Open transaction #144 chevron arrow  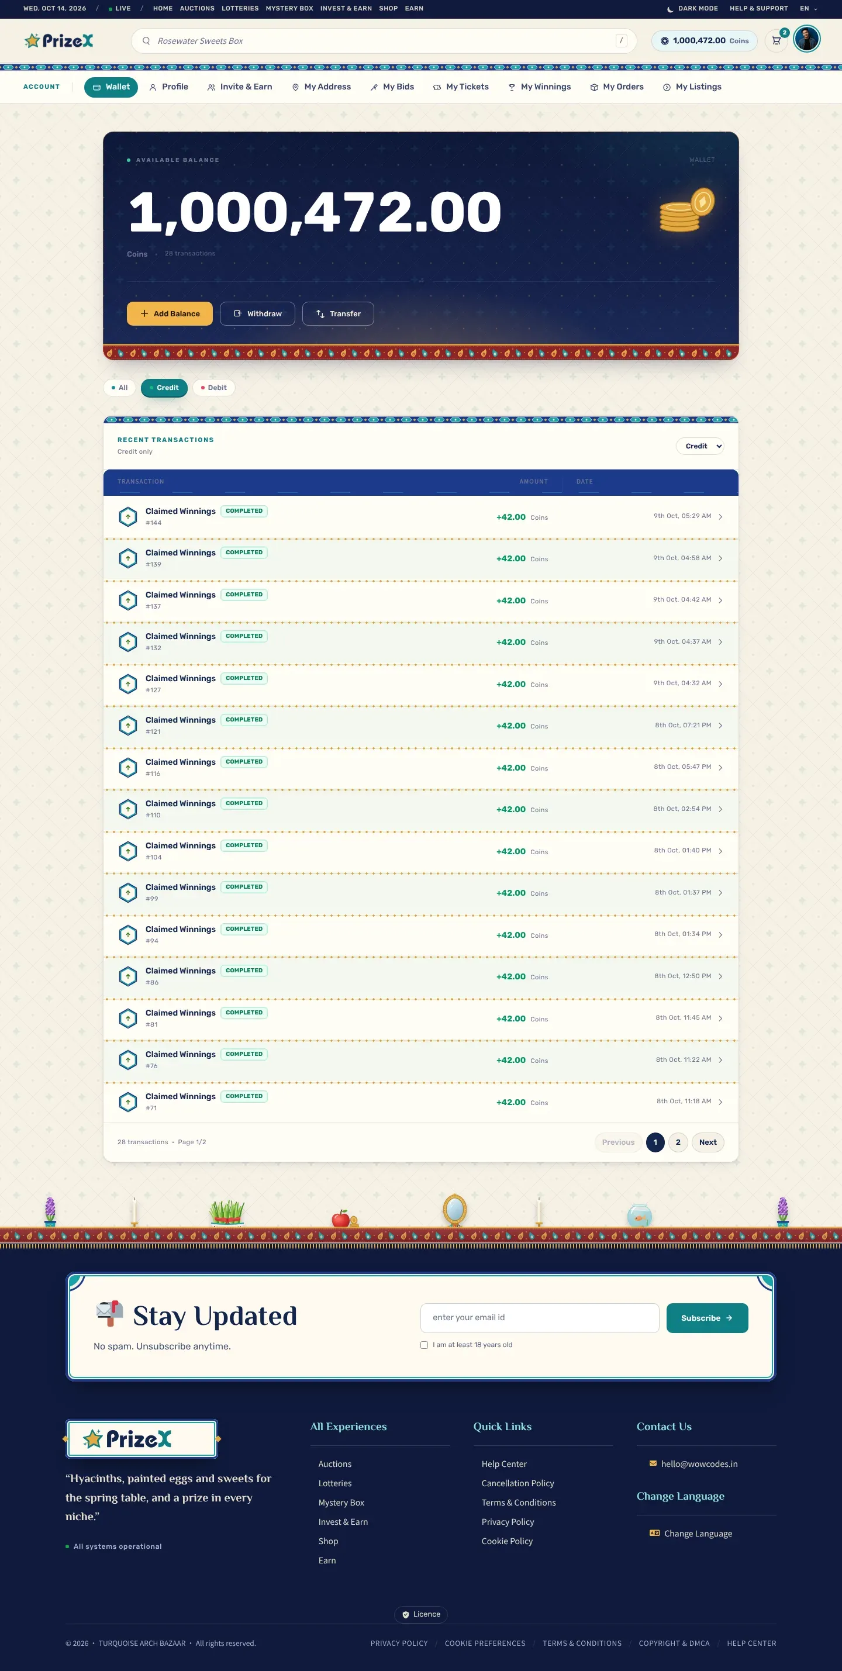click(720, 517)
